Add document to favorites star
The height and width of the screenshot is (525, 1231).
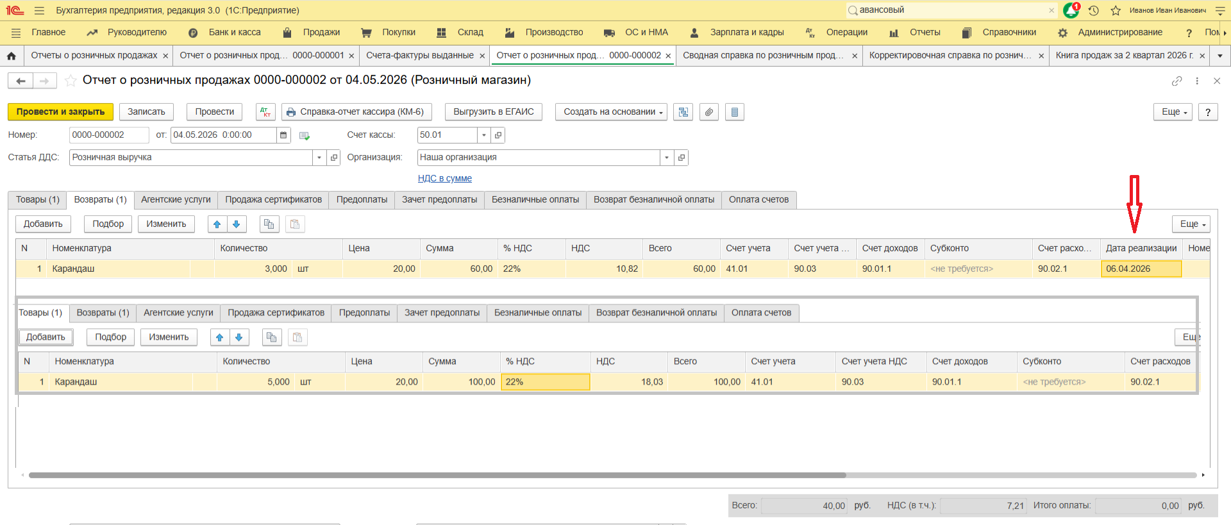[71, 81]
